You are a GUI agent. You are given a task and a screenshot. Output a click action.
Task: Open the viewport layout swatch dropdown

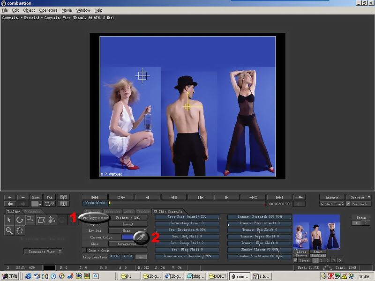point(36,204)
